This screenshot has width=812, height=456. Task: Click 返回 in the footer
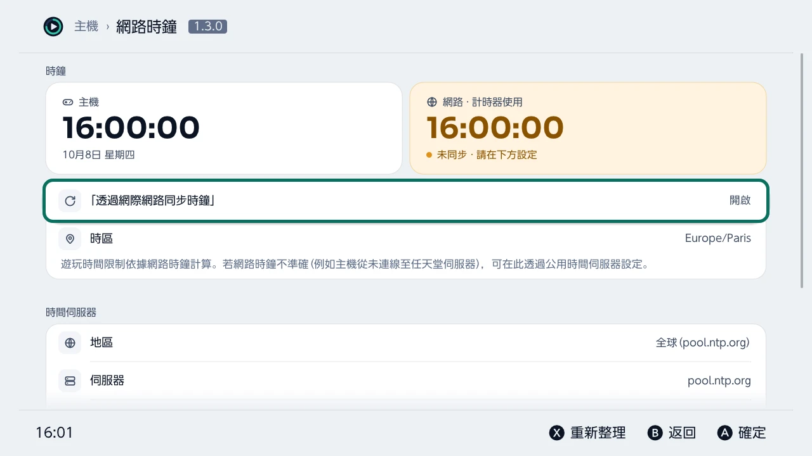pyautogui.click(x=683, y=433)
